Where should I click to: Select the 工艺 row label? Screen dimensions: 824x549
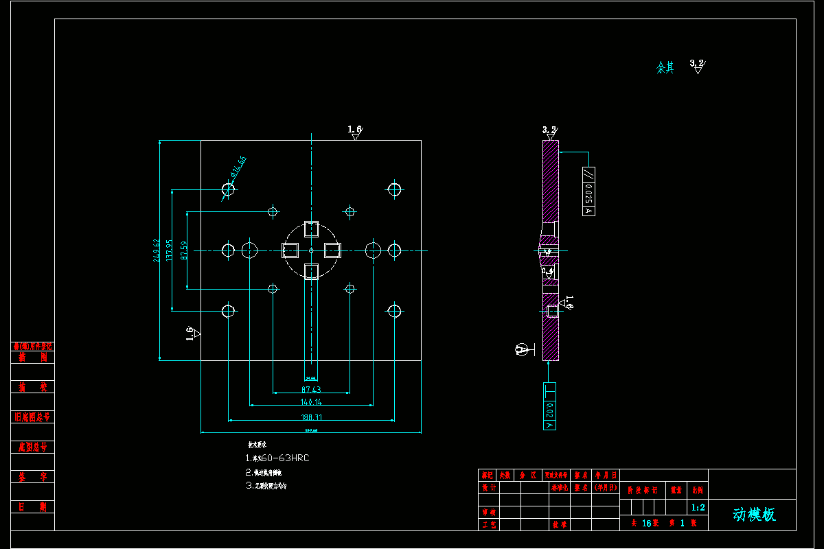pyautogui.click(x=489, y=524)
